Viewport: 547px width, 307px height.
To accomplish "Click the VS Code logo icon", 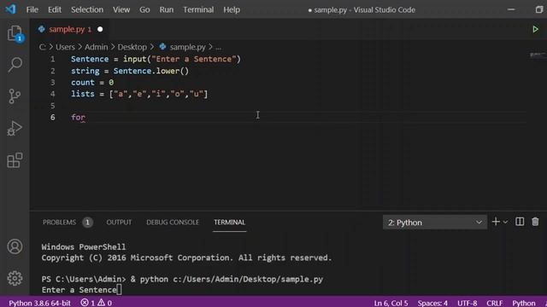I will (x=10, y=9).
